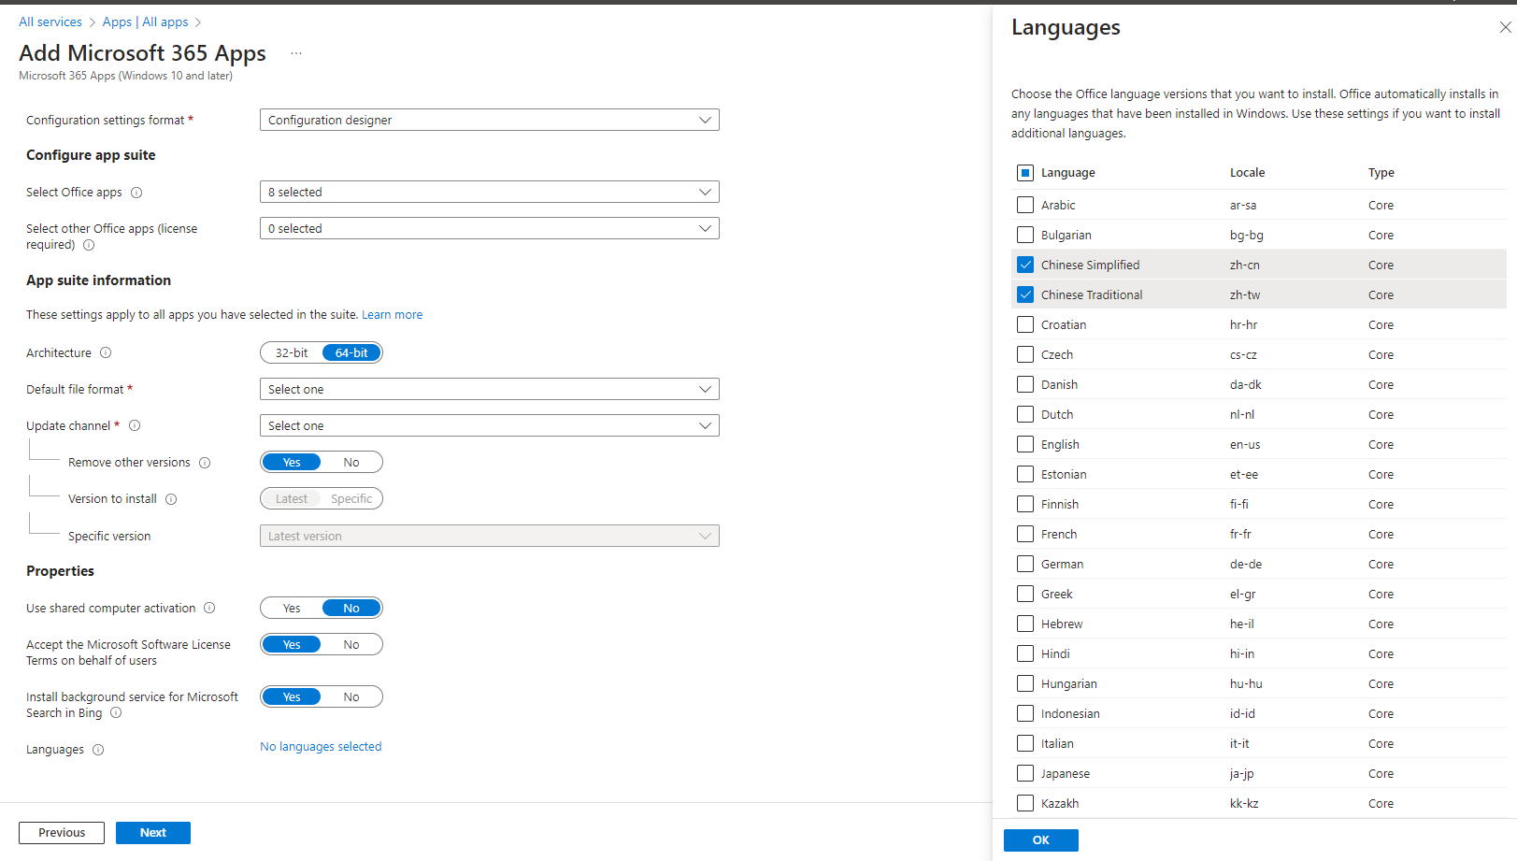The image size is (1517, 861).
Task: Check the Hindi language checkbox
Action: click(x=1025, y=653)
